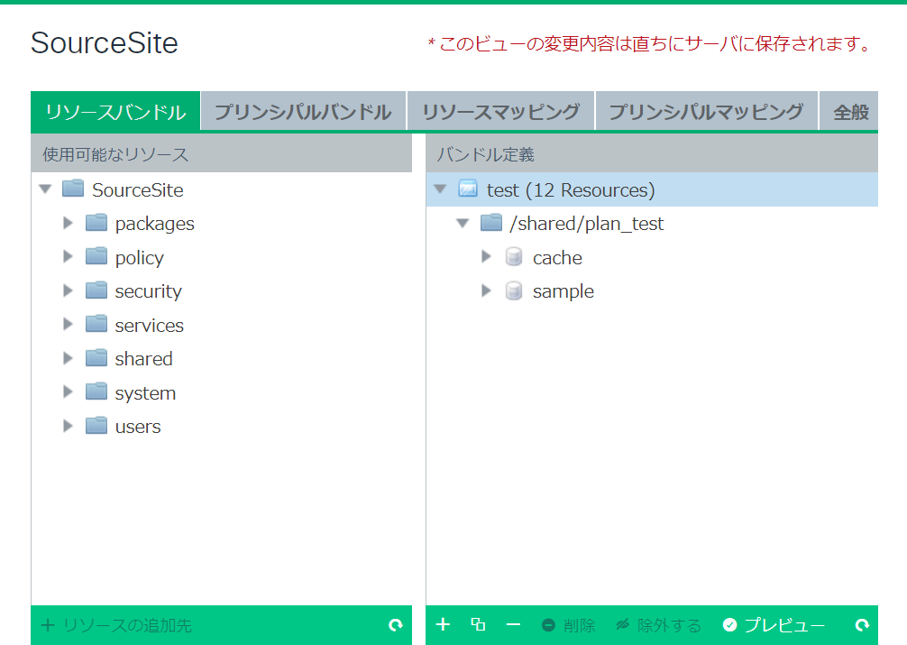Select the system tree row
907x645 pixels.
[222, 392]
